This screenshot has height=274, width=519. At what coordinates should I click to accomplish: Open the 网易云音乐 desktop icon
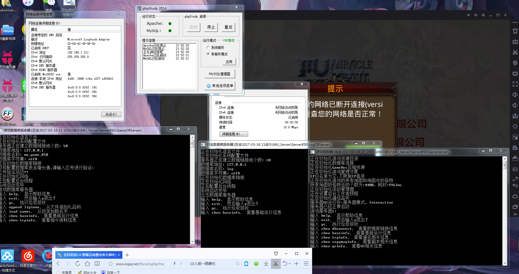point(28,258)
